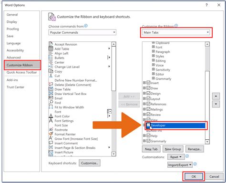Click the Accept Revision command icon
The height and width of the screenshot is (183, 226).
pyautogui.click(x=51, y=44)
